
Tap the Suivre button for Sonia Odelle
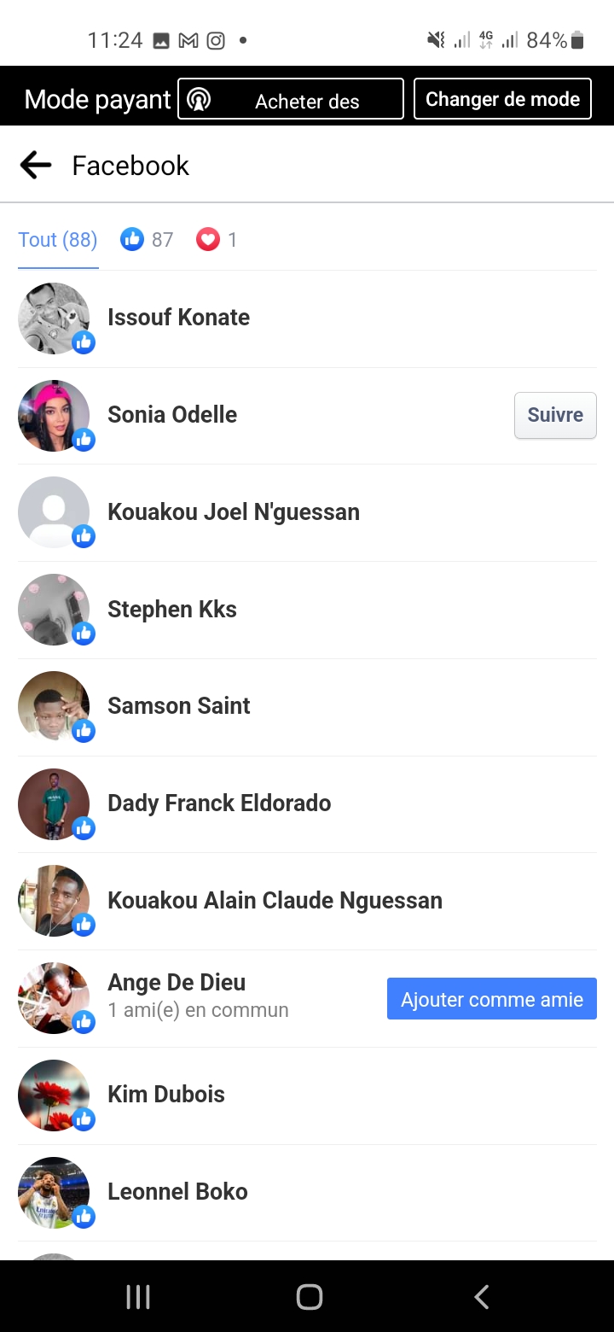(x=555, y=415)
